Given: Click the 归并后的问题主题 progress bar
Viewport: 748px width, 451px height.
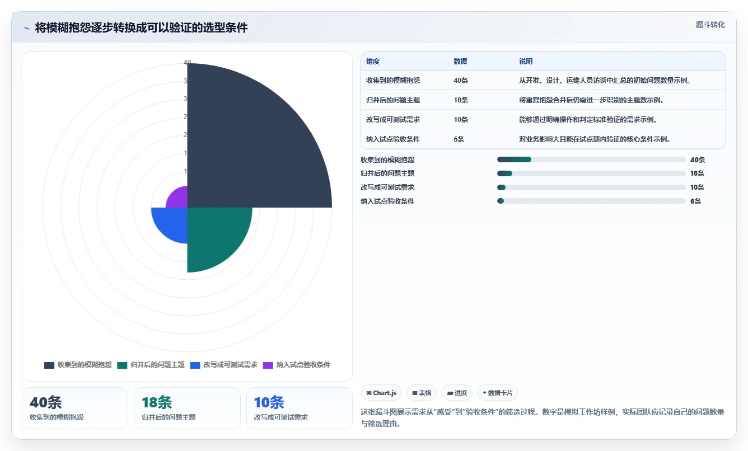Looking at the screenshot, I should coord(591,173).
